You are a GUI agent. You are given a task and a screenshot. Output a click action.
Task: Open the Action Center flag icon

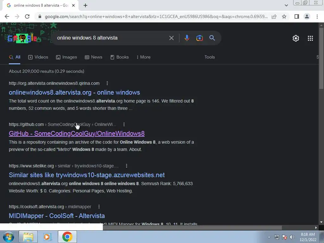point(284,237)
